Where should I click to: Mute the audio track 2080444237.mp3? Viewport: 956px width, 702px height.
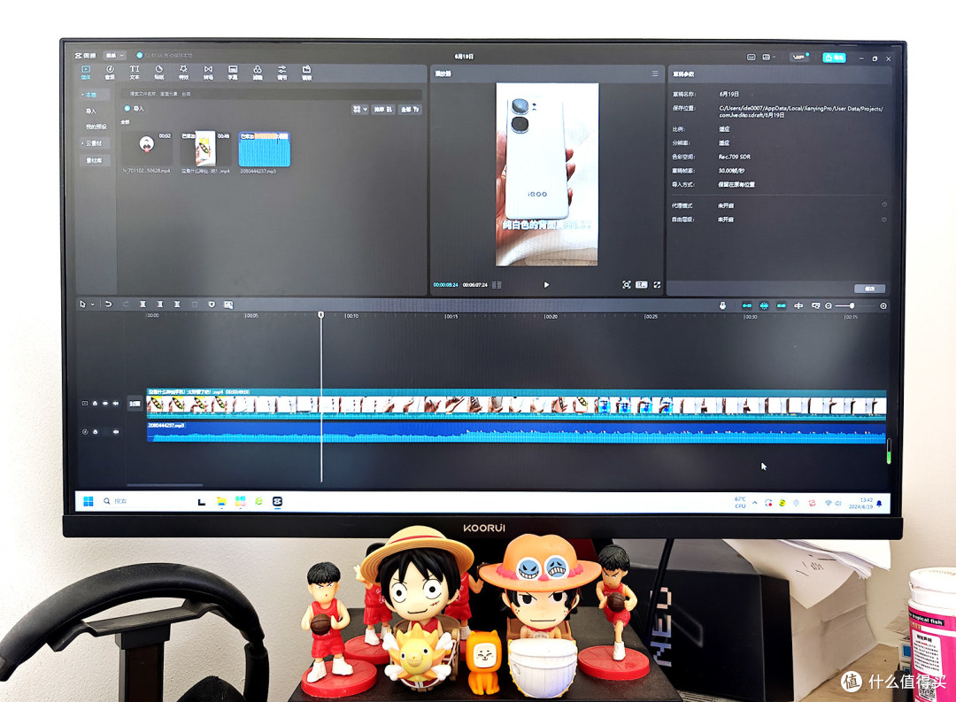click(116, 432)
